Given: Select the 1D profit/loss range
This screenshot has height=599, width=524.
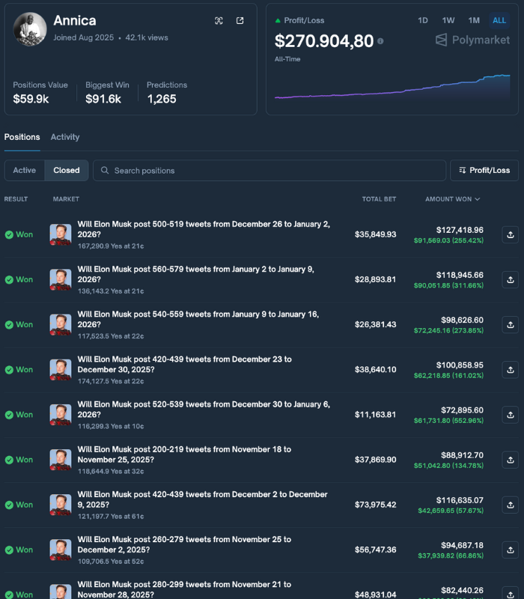Looking at the screenshot, I should tap(423, 20).
